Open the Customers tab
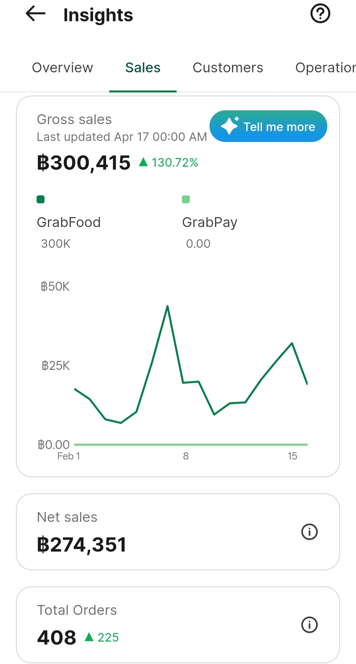 point(228,68)
